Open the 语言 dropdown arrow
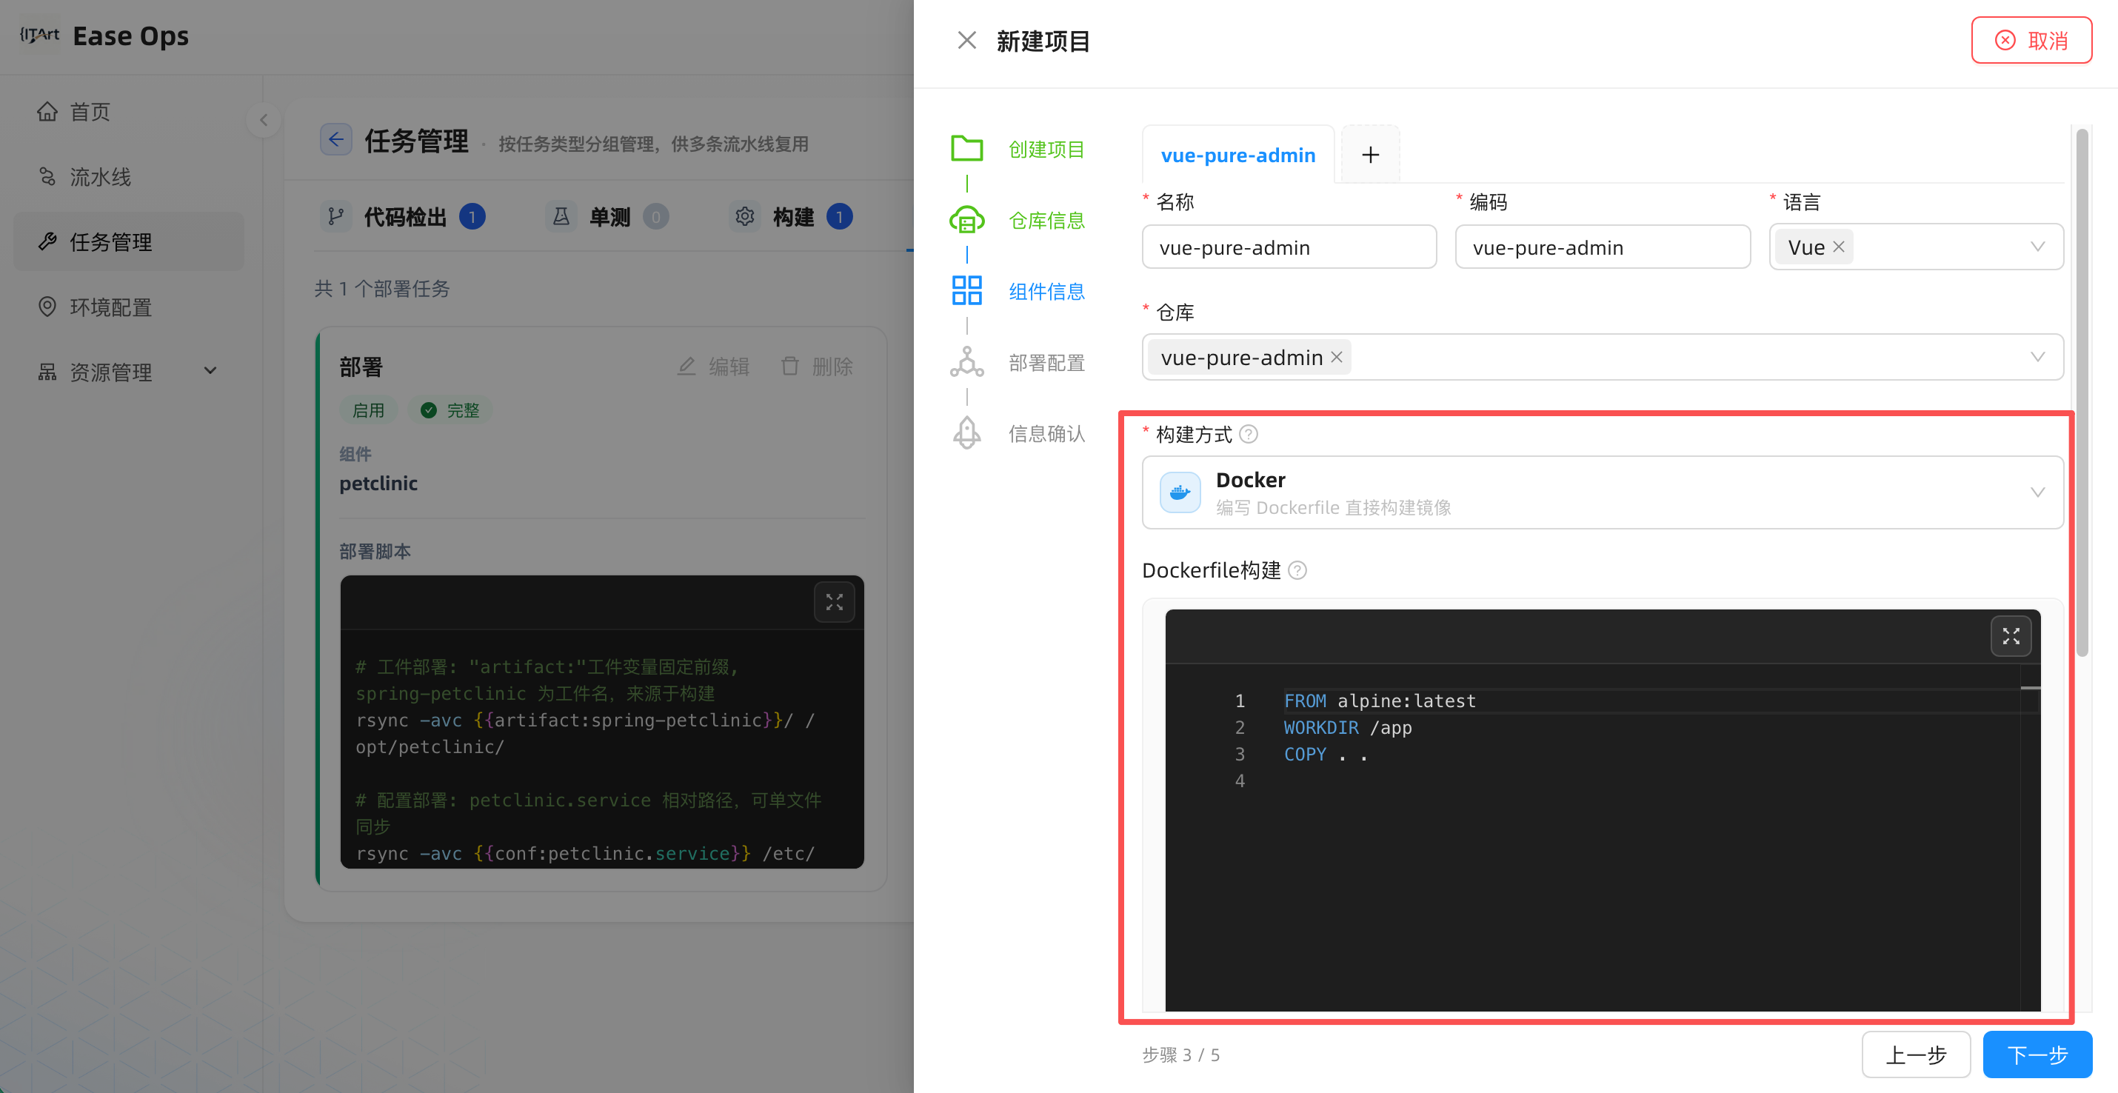The height and width of the screenshot is (1093, 2118). 2037,247
